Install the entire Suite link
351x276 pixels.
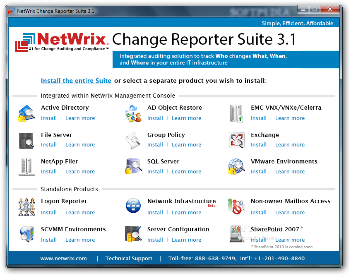click(x=76, y=81)
